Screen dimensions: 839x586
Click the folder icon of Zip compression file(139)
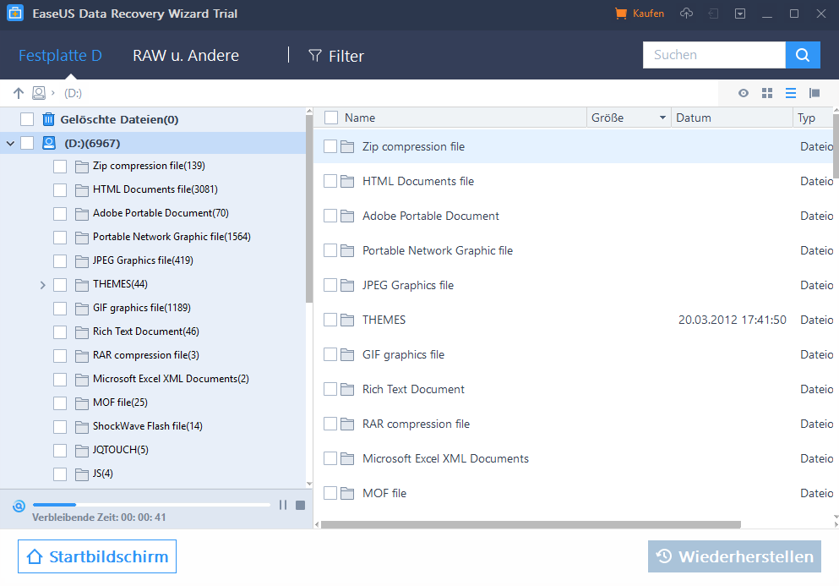(x=82, y=167)
